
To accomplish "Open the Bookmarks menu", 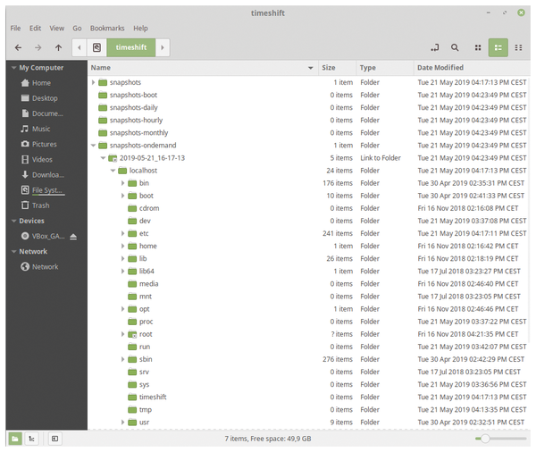I will 109,29.
